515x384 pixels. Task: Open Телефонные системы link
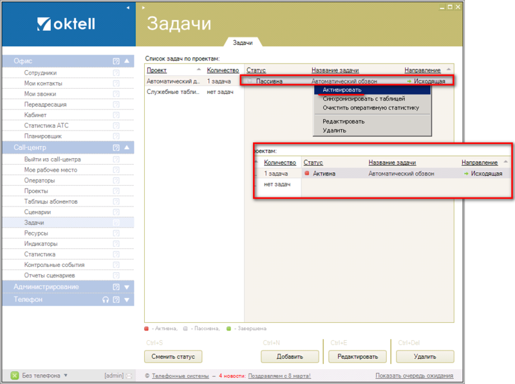point(180,376)
